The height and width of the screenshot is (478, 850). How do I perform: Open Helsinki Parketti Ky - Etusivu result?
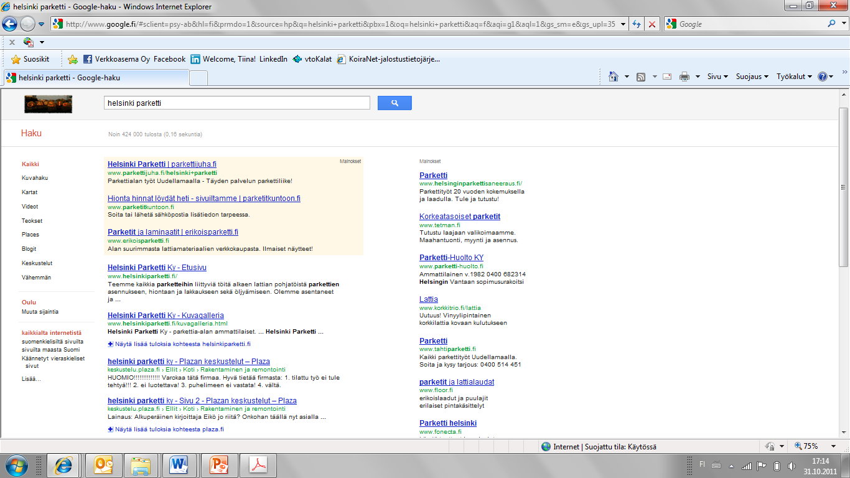pos(157,268)
